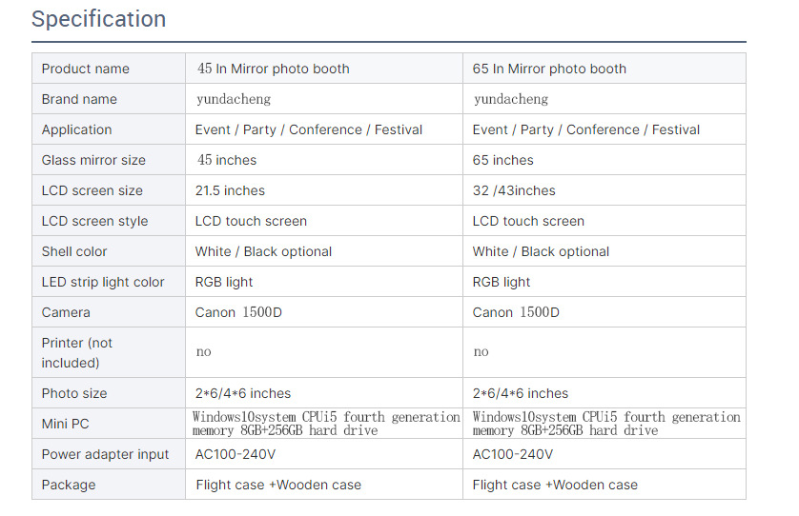Click the Photo size row label
799x516 pixels.
74,393
